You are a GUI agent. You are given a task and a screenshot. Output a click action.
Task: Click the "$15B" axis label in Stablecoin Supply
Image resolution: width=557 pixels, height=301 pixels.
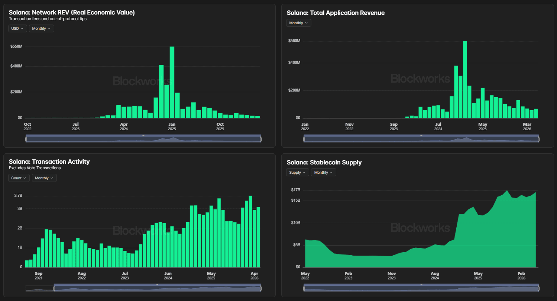[x=296, y=201]
